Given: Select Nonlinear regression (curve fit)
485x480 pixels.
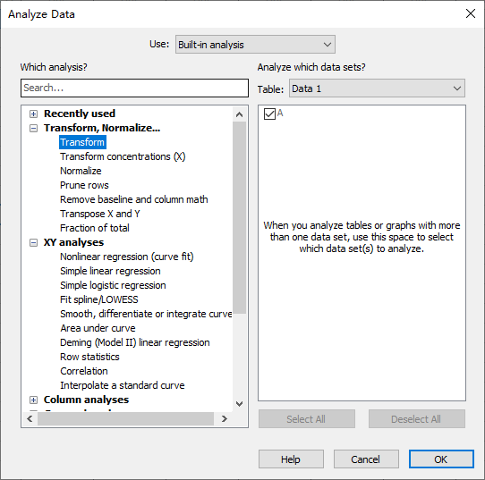Looking at the screenshot, I should [127, 257].
